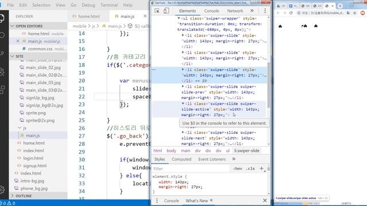
Task: Close the main.js editor tab
Action: (145, 16)
